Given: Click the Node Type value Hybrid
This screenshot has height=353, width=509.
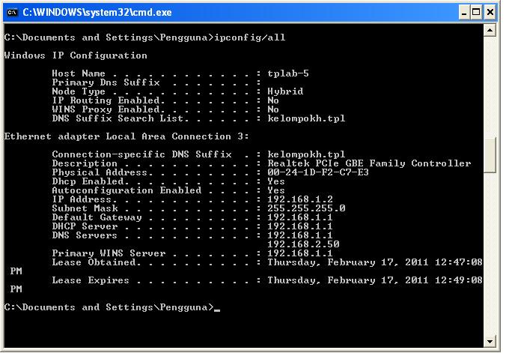Looking at the screenshot, I should (285, 91).
